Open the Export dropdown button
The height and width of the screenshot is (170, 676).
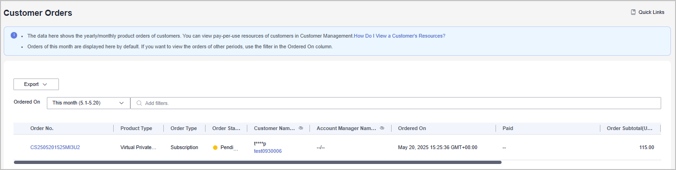pos(36,84)
